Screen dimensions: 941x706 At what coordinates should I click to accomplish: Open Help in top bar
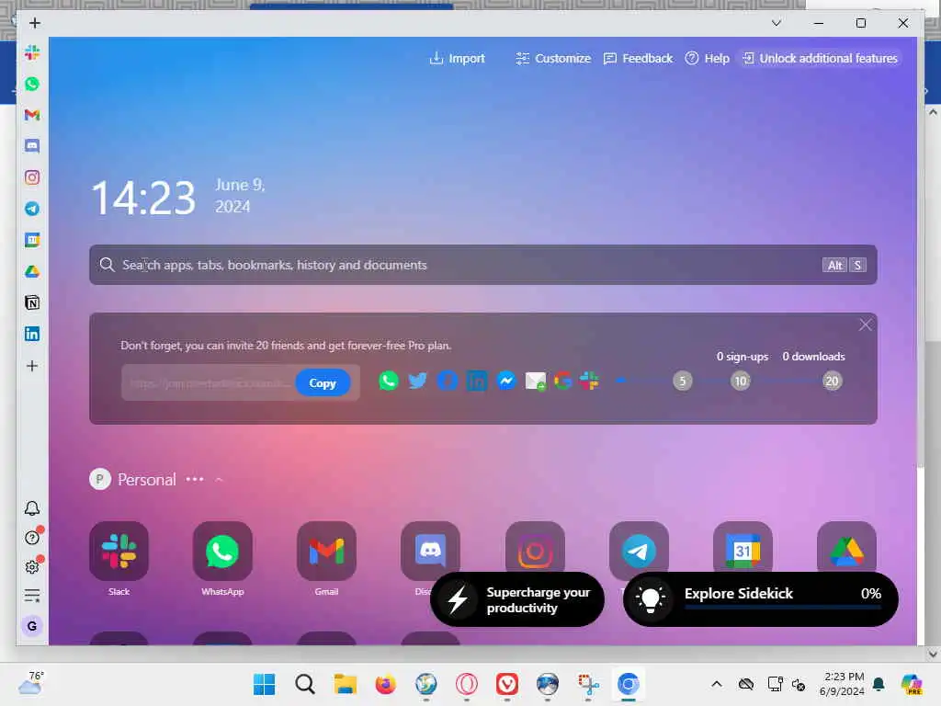pos(707,58)
